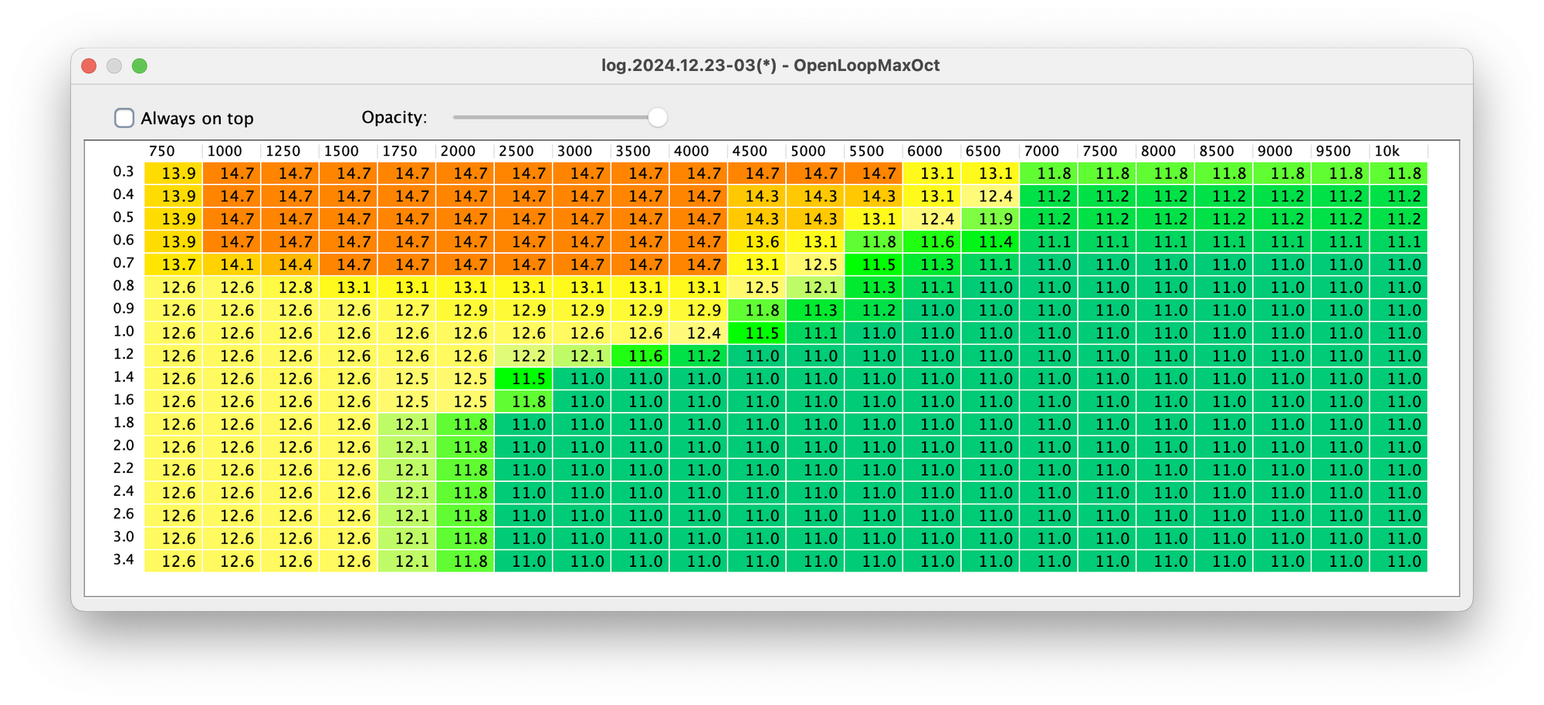Select the 2500 column header
The height and width of the screenshot is (705, 1544).
tap(523, 151)
